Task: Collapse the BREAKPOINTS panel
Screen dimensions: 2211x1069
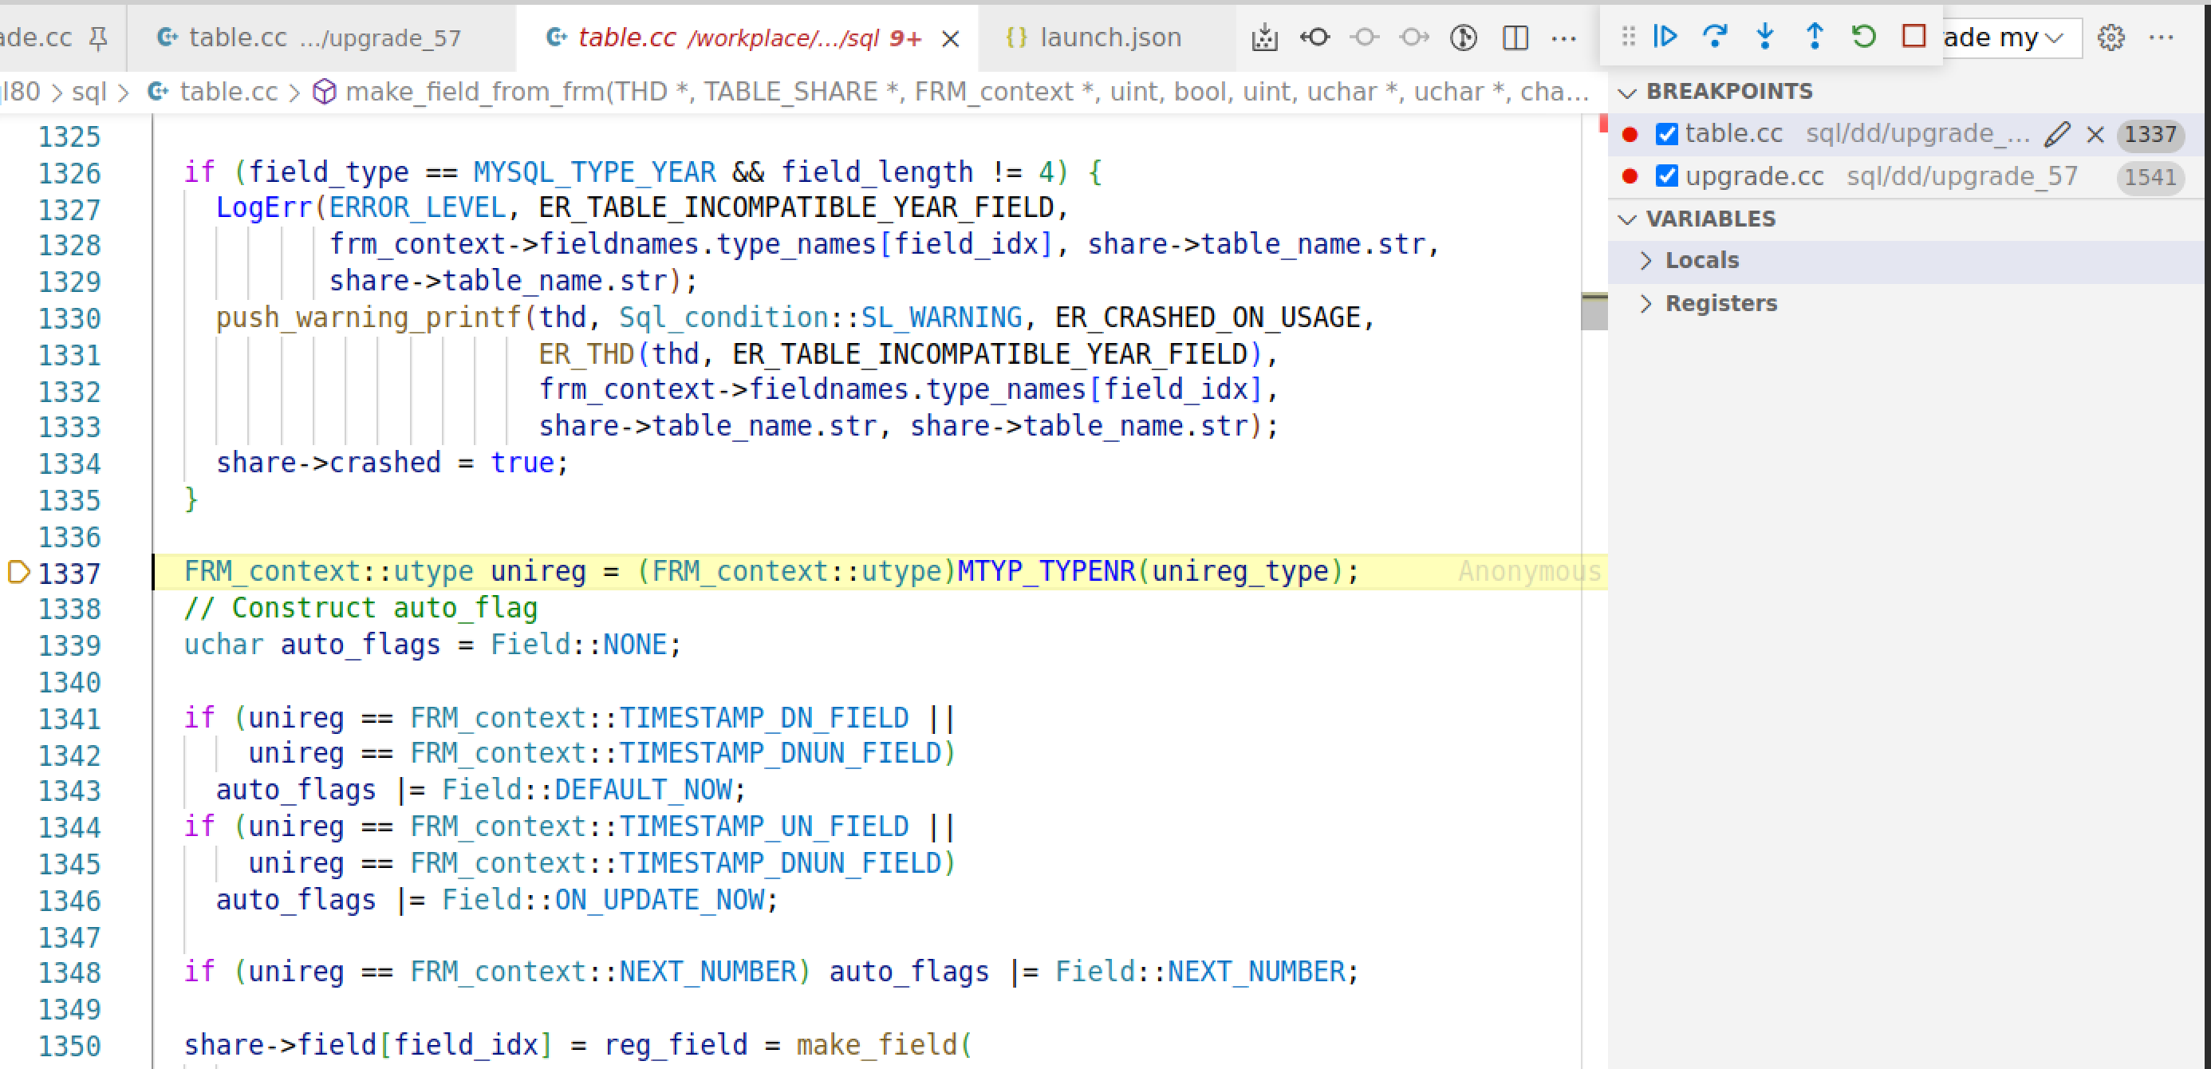Action: coord(1627,92)
